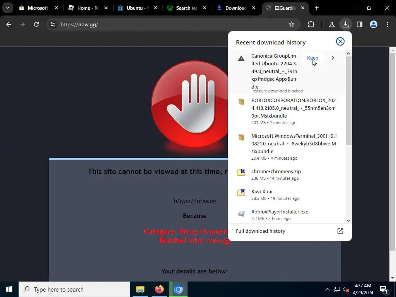The height and width of the screenshot is (297, 396).
Task: Click the muted volume tray icon
Action: (346, 289)
